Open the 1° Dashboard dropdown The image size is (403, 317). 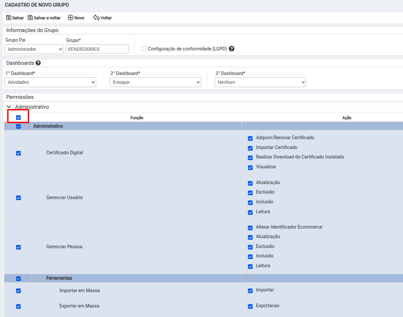[50, 82]
